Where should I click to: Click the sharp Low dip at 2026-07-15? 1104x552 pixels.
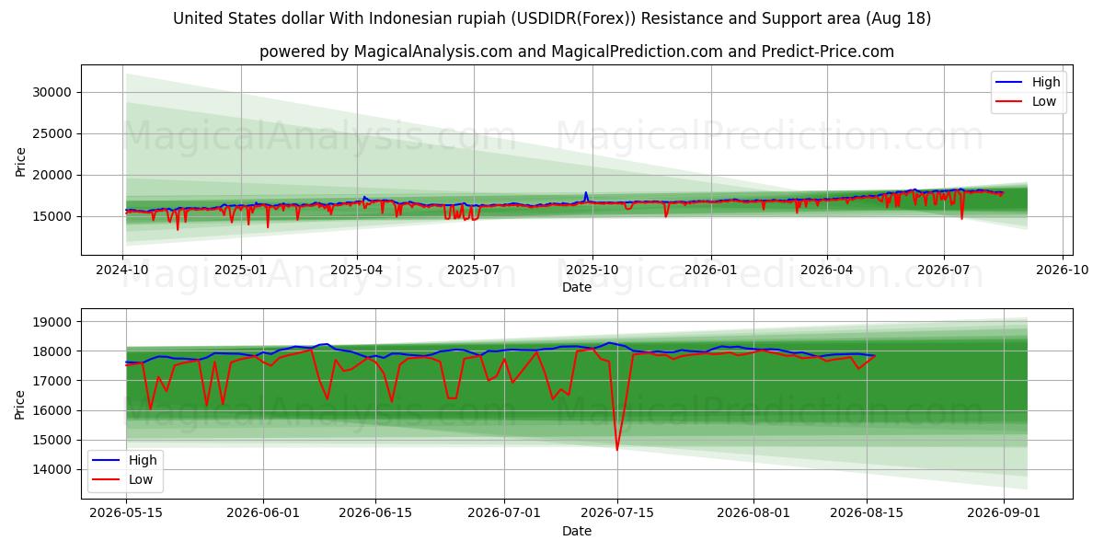click(617, 448)
